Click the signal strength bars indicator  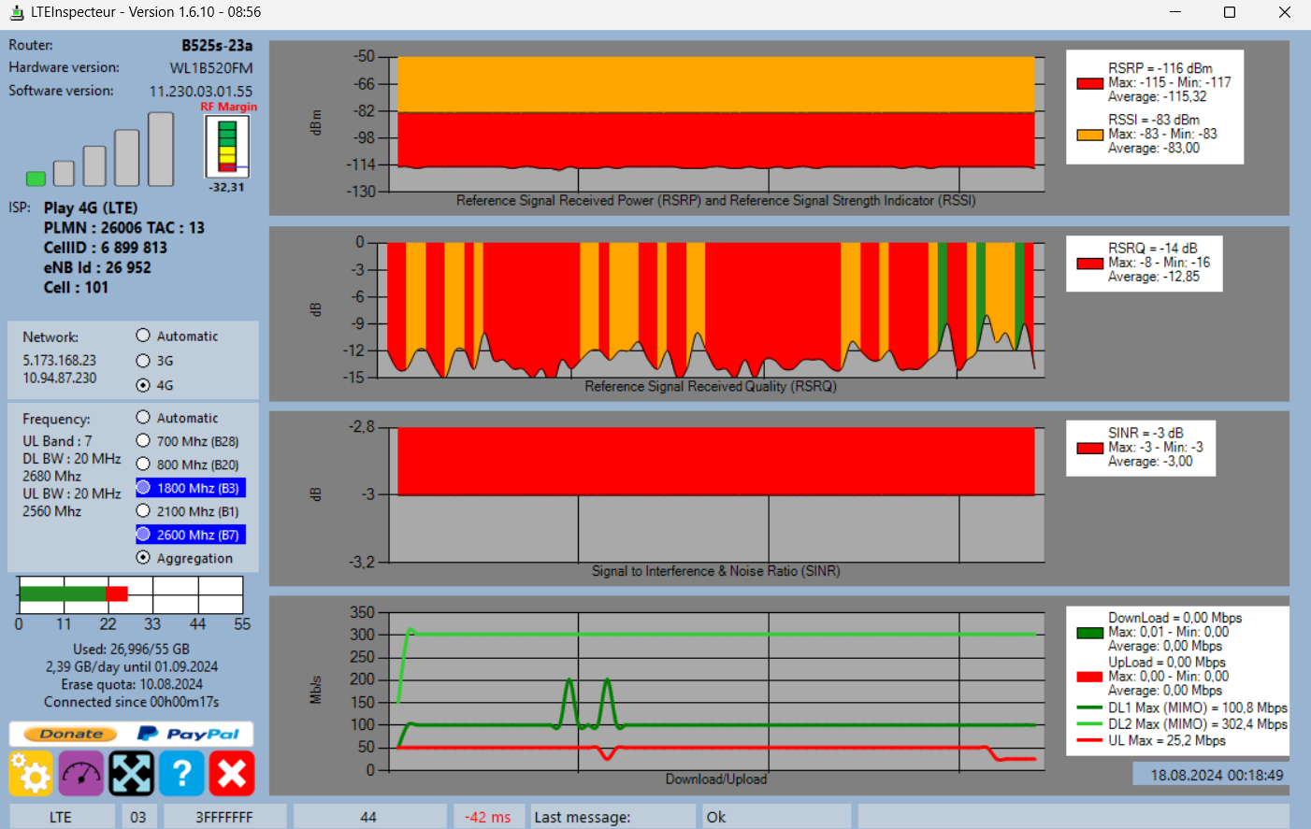pyautogui.click(x=100, y=150)
